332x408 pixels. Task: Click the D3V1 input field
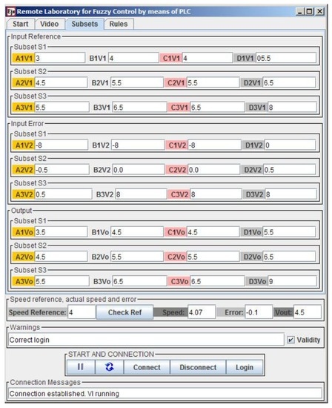point(292,108)
